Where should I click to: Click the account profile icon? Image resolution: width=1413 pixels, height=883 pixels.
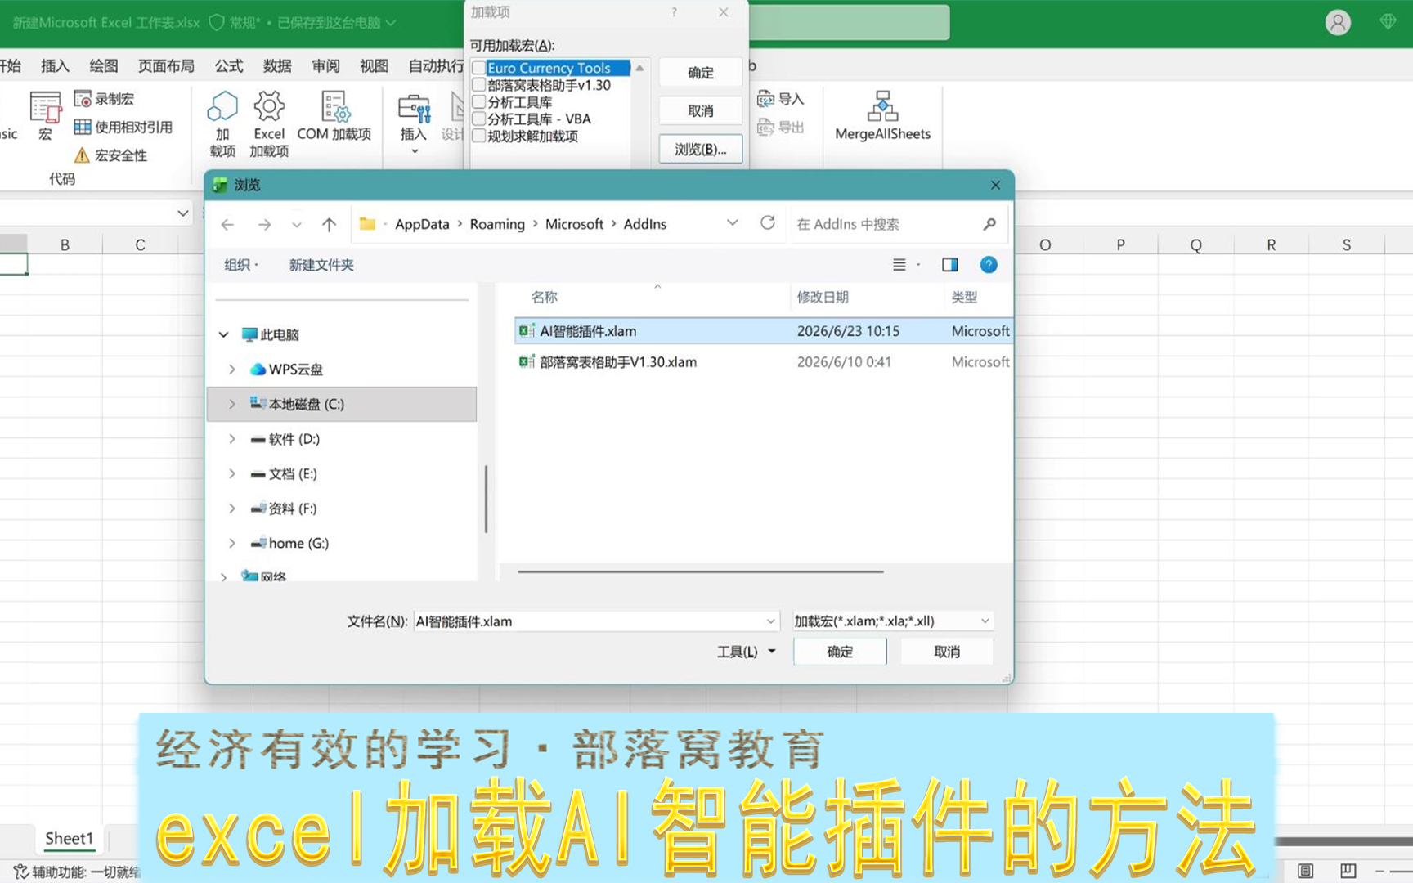[x=1338, y=23]
